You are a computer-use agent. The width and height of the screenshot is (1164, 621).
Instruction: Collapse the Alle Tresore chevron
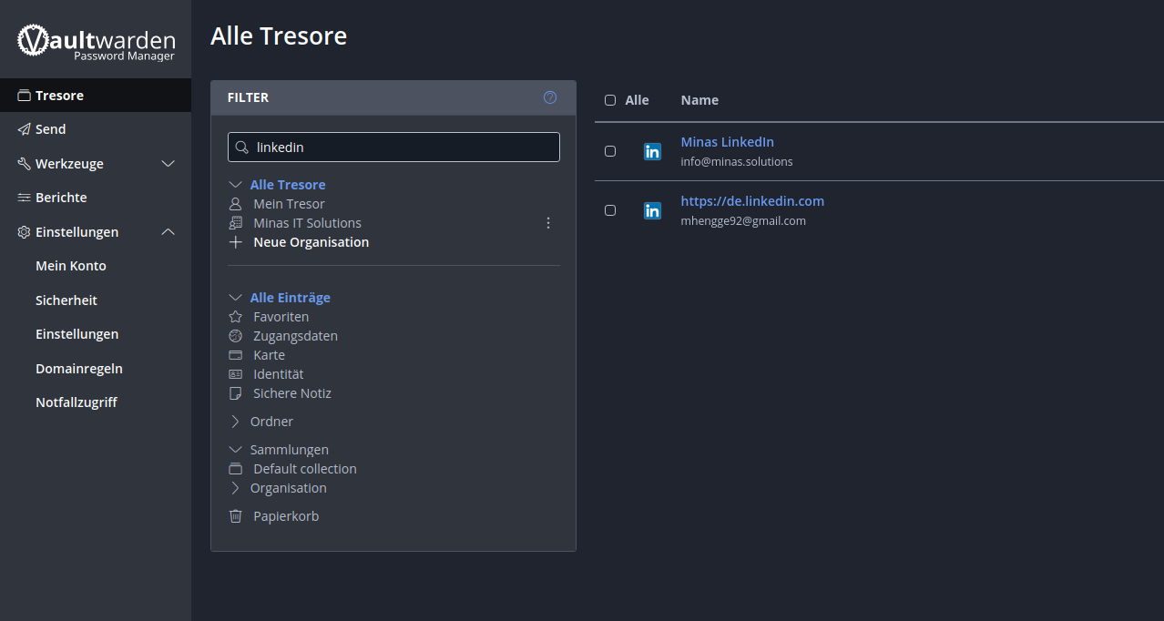[235, 185]
